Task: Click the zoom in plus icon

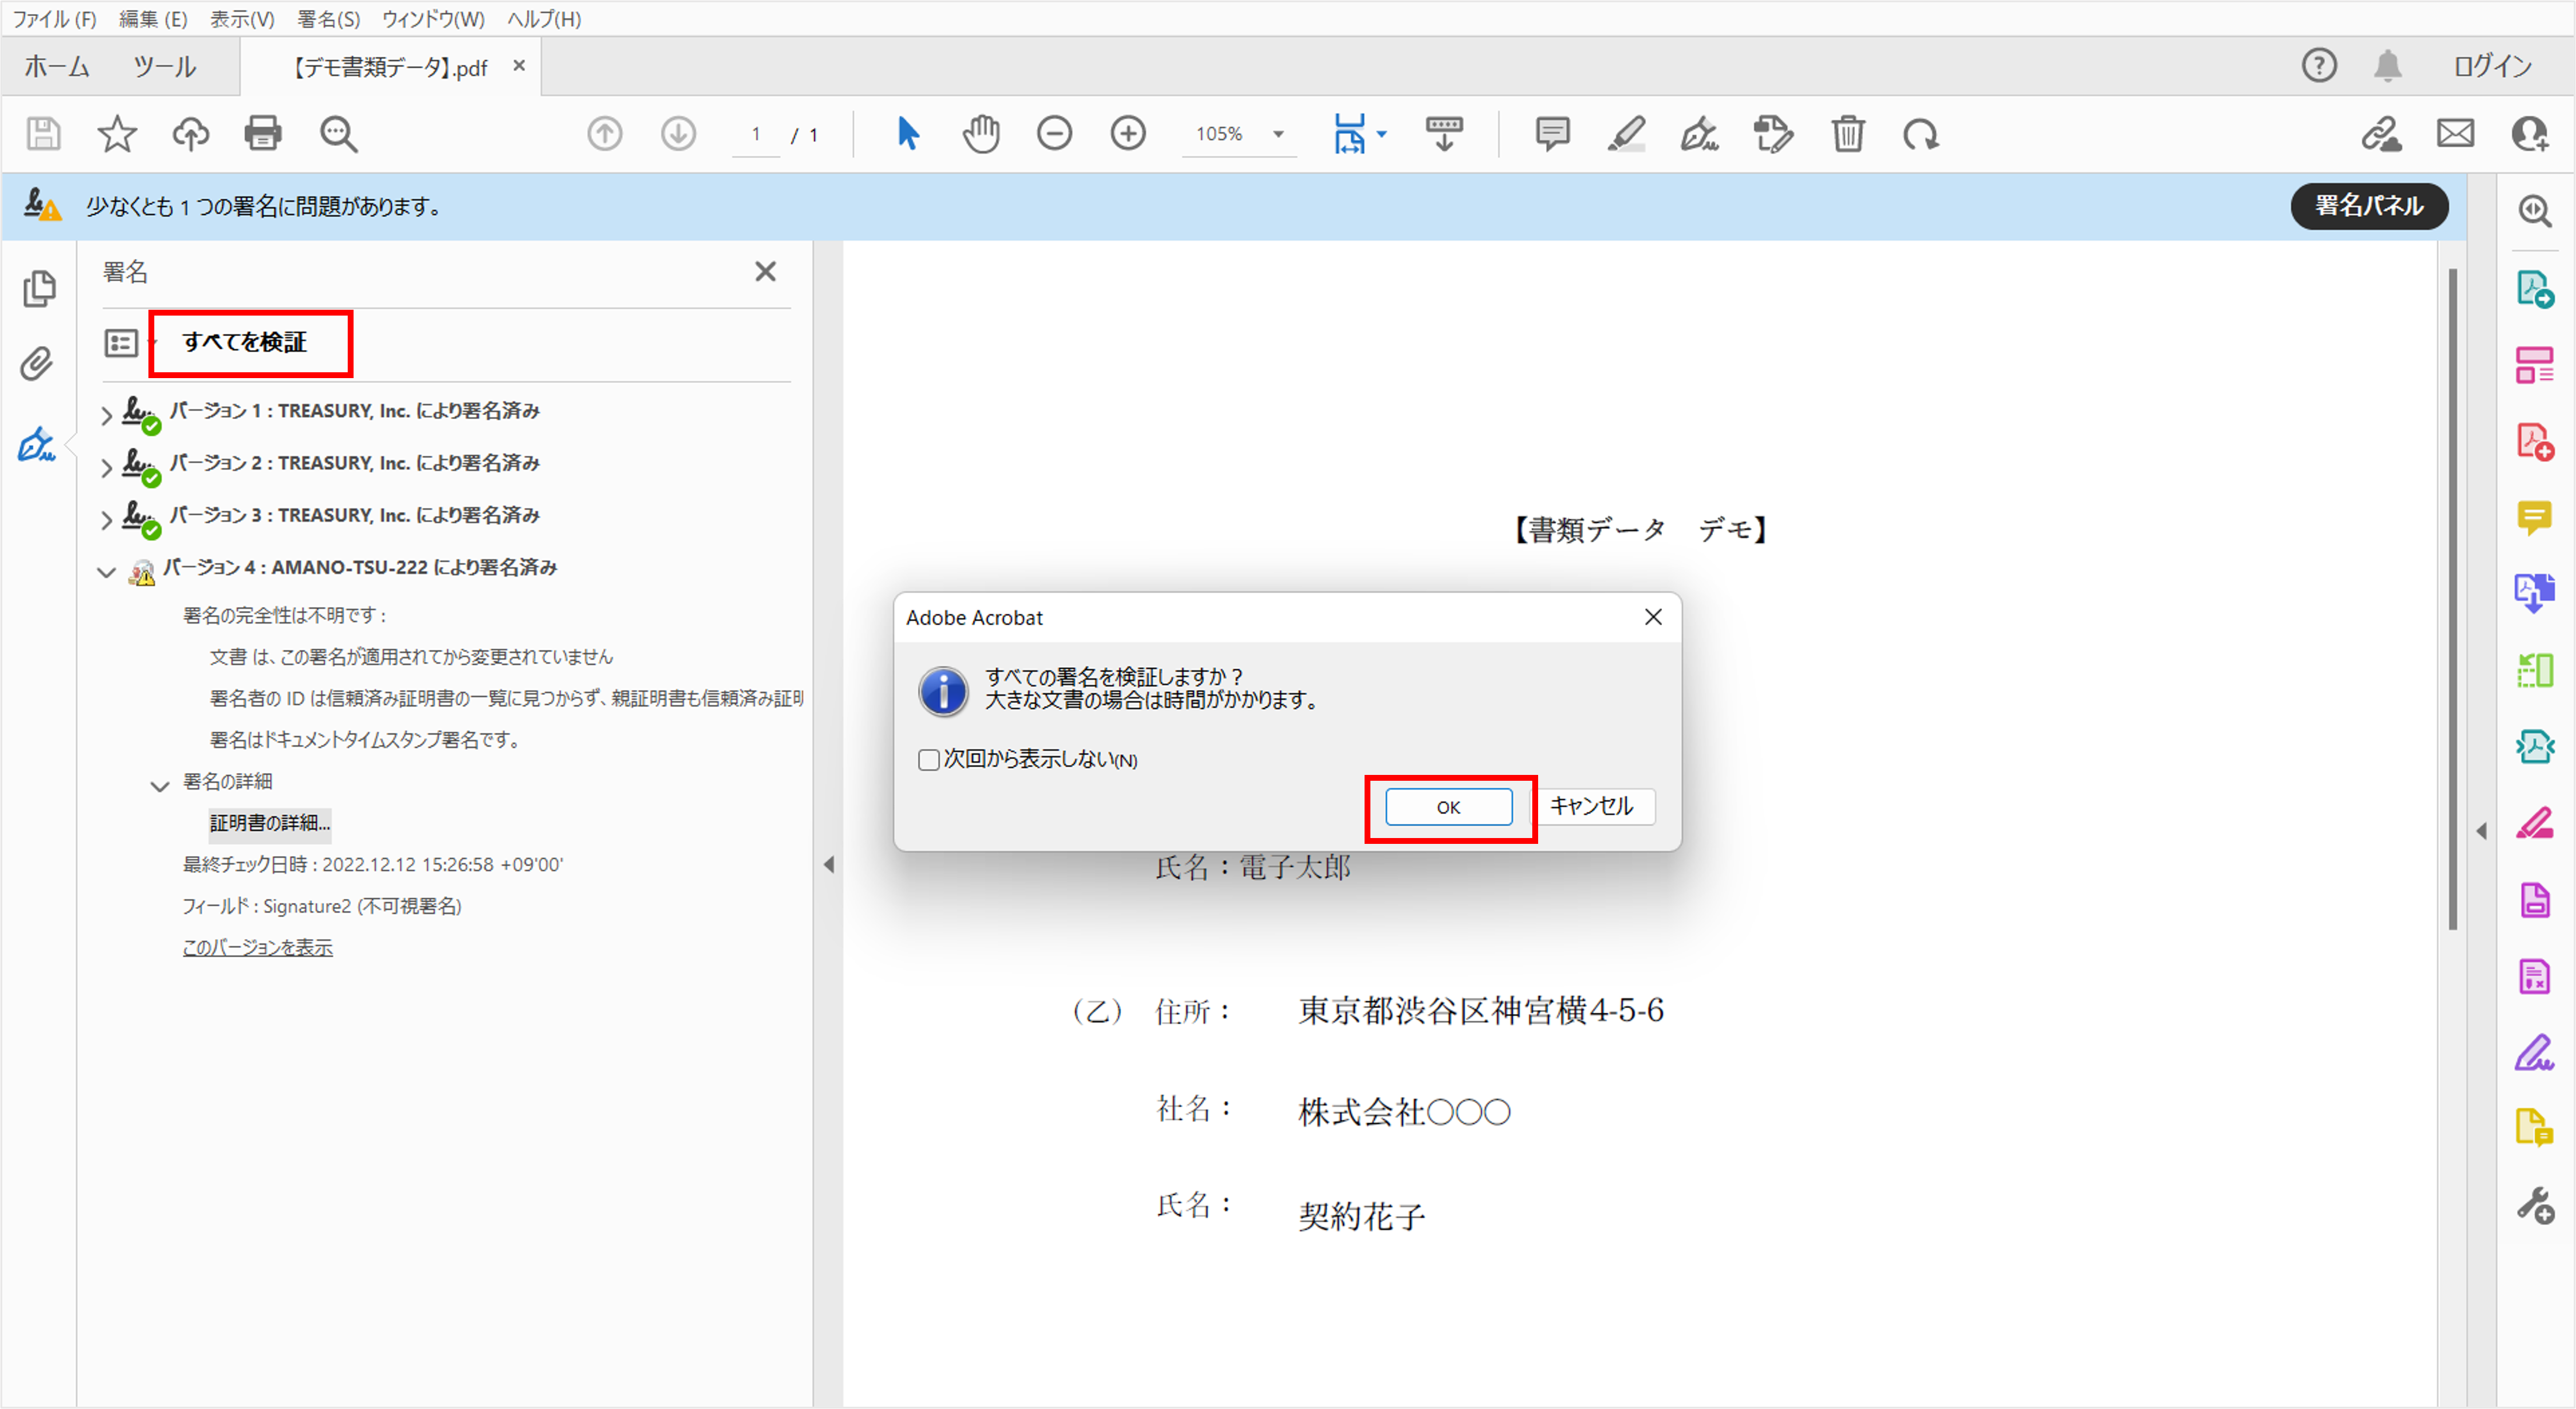Action: (x=1128, y=134)
